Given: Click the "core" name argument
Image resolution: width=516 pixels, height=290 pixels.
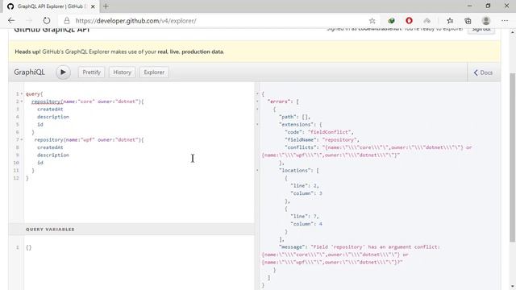Looking at the screenshot, I should [86, 101].
